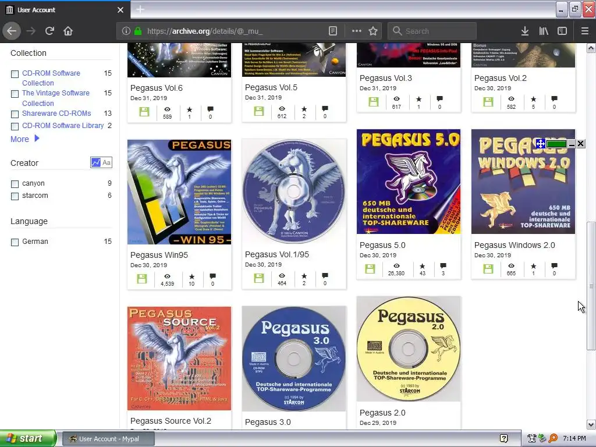The height and width of the screenshot is (447, 596).
Task: Click the views eye icon under Pegasus Vol.3
Action: tap(396, 99)
